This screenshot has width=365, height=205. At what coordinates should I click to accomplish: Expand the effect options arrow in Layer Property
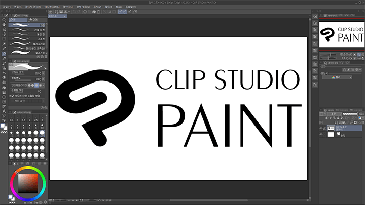360,70
